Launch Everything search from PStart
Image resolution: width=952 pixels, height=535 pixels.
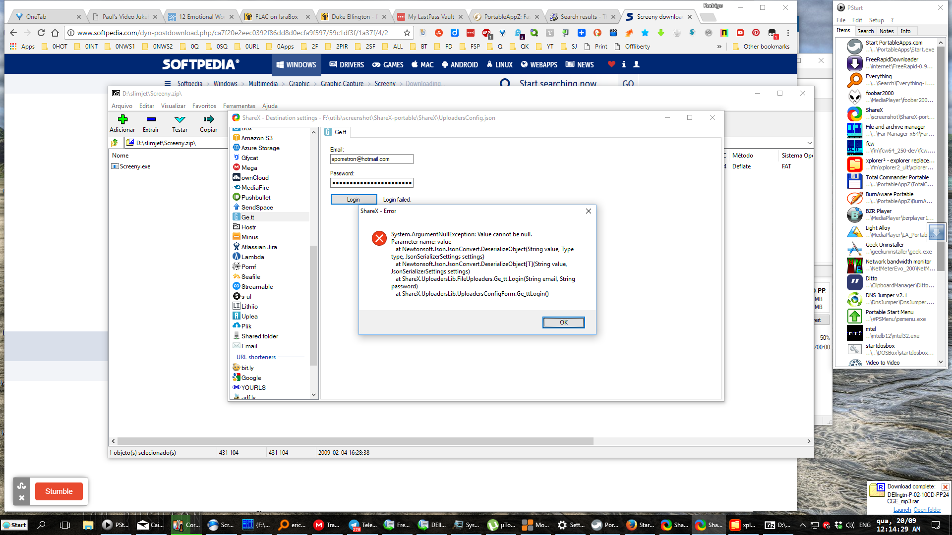pos(891,80)
